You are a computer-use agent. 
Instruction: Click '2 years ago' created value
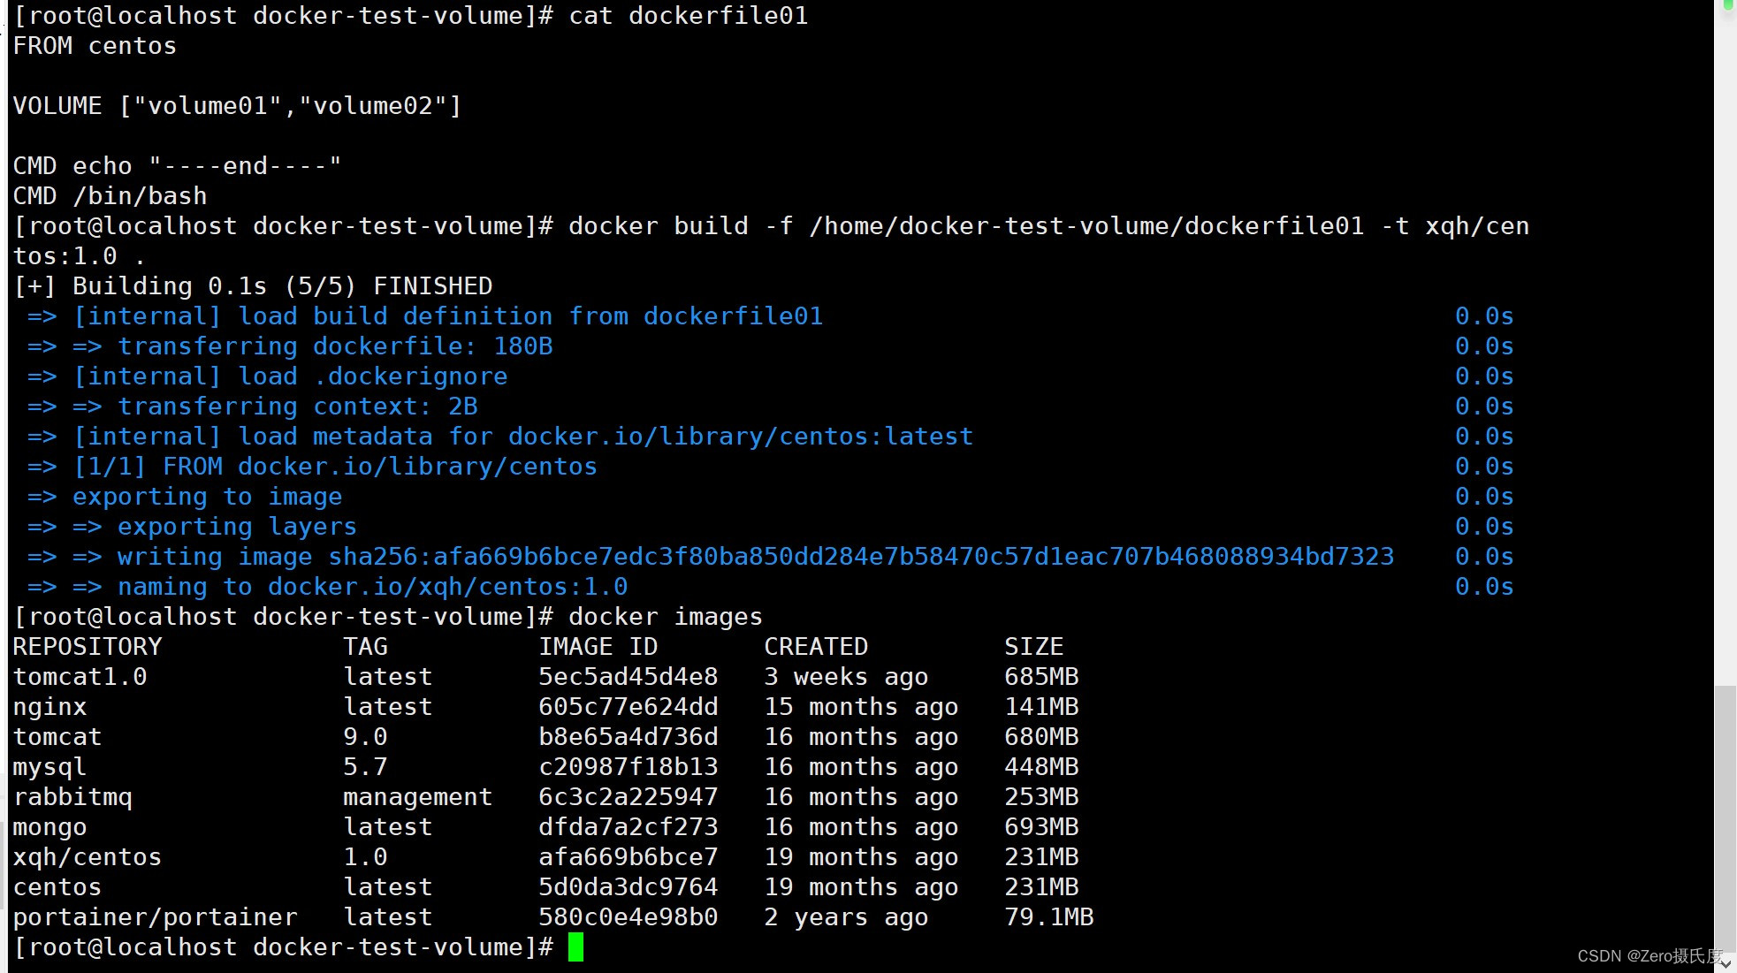(846, 917)
